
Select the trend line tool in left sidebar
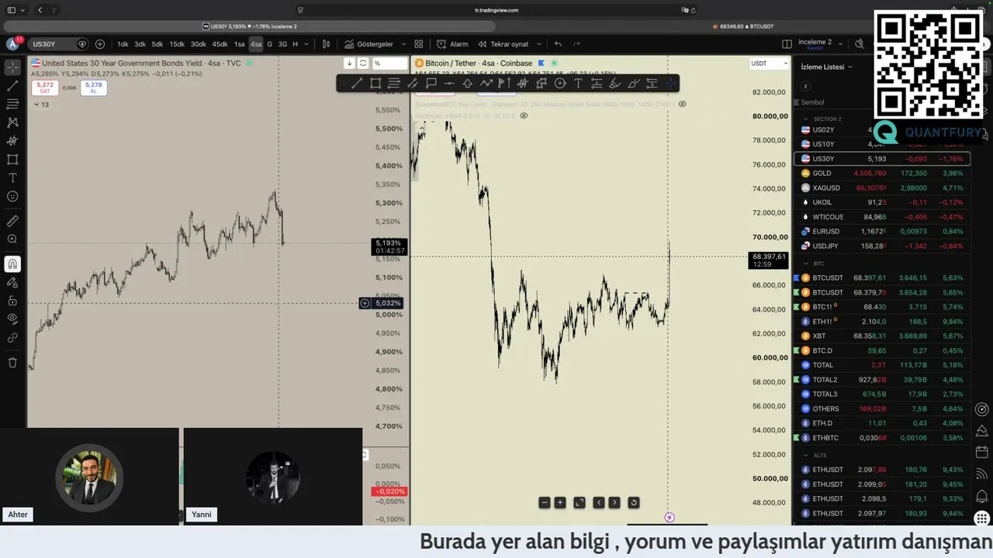(x=12, y=86)
